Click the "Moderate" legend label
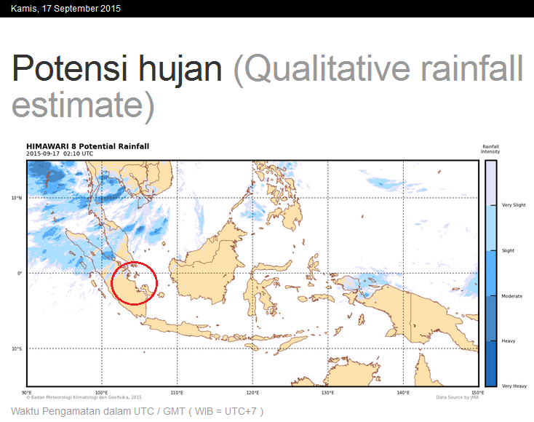This screenshot has width=534, height=422. pyautogui.click(x=512, y=296)
